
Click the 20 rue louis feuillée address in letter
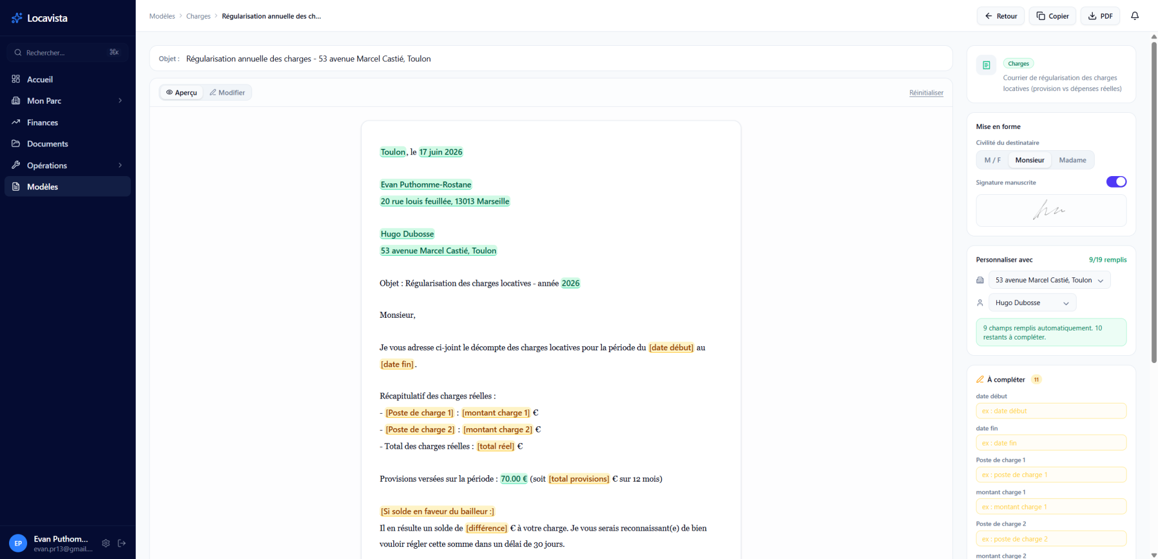[x=445, y=201]
